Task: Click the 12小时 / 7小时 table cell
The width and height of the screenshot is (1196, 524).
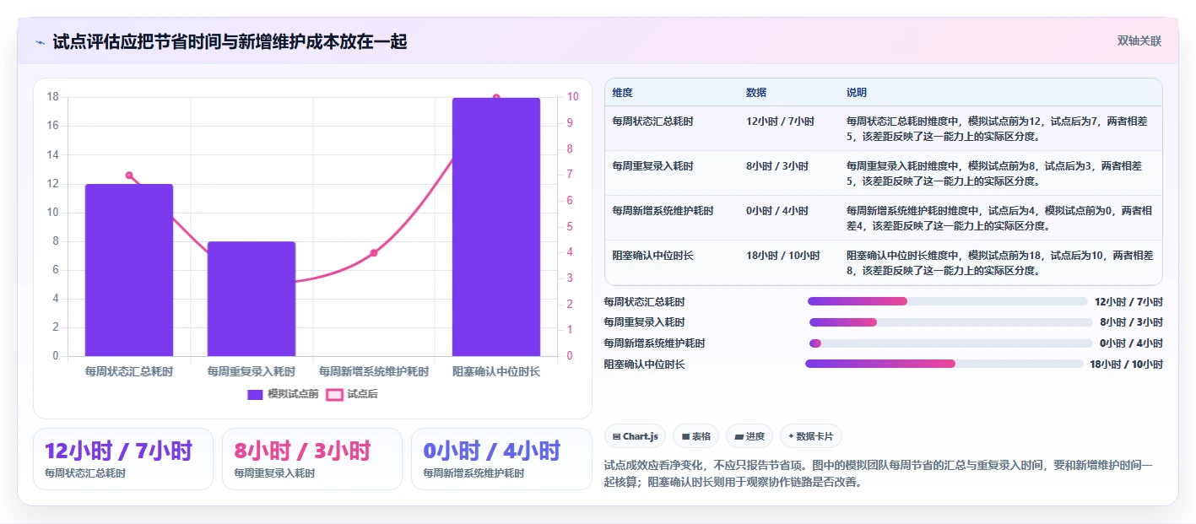Action: (780, 122)
